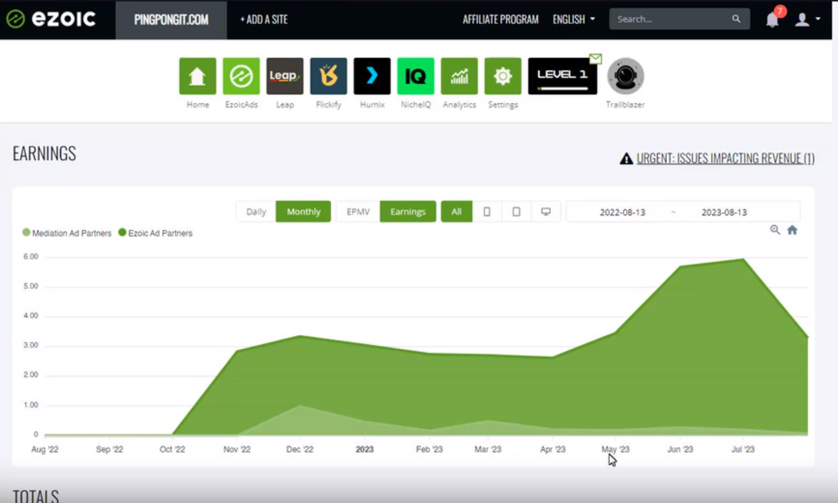Click the '2023' axis label

pos(364,449)
